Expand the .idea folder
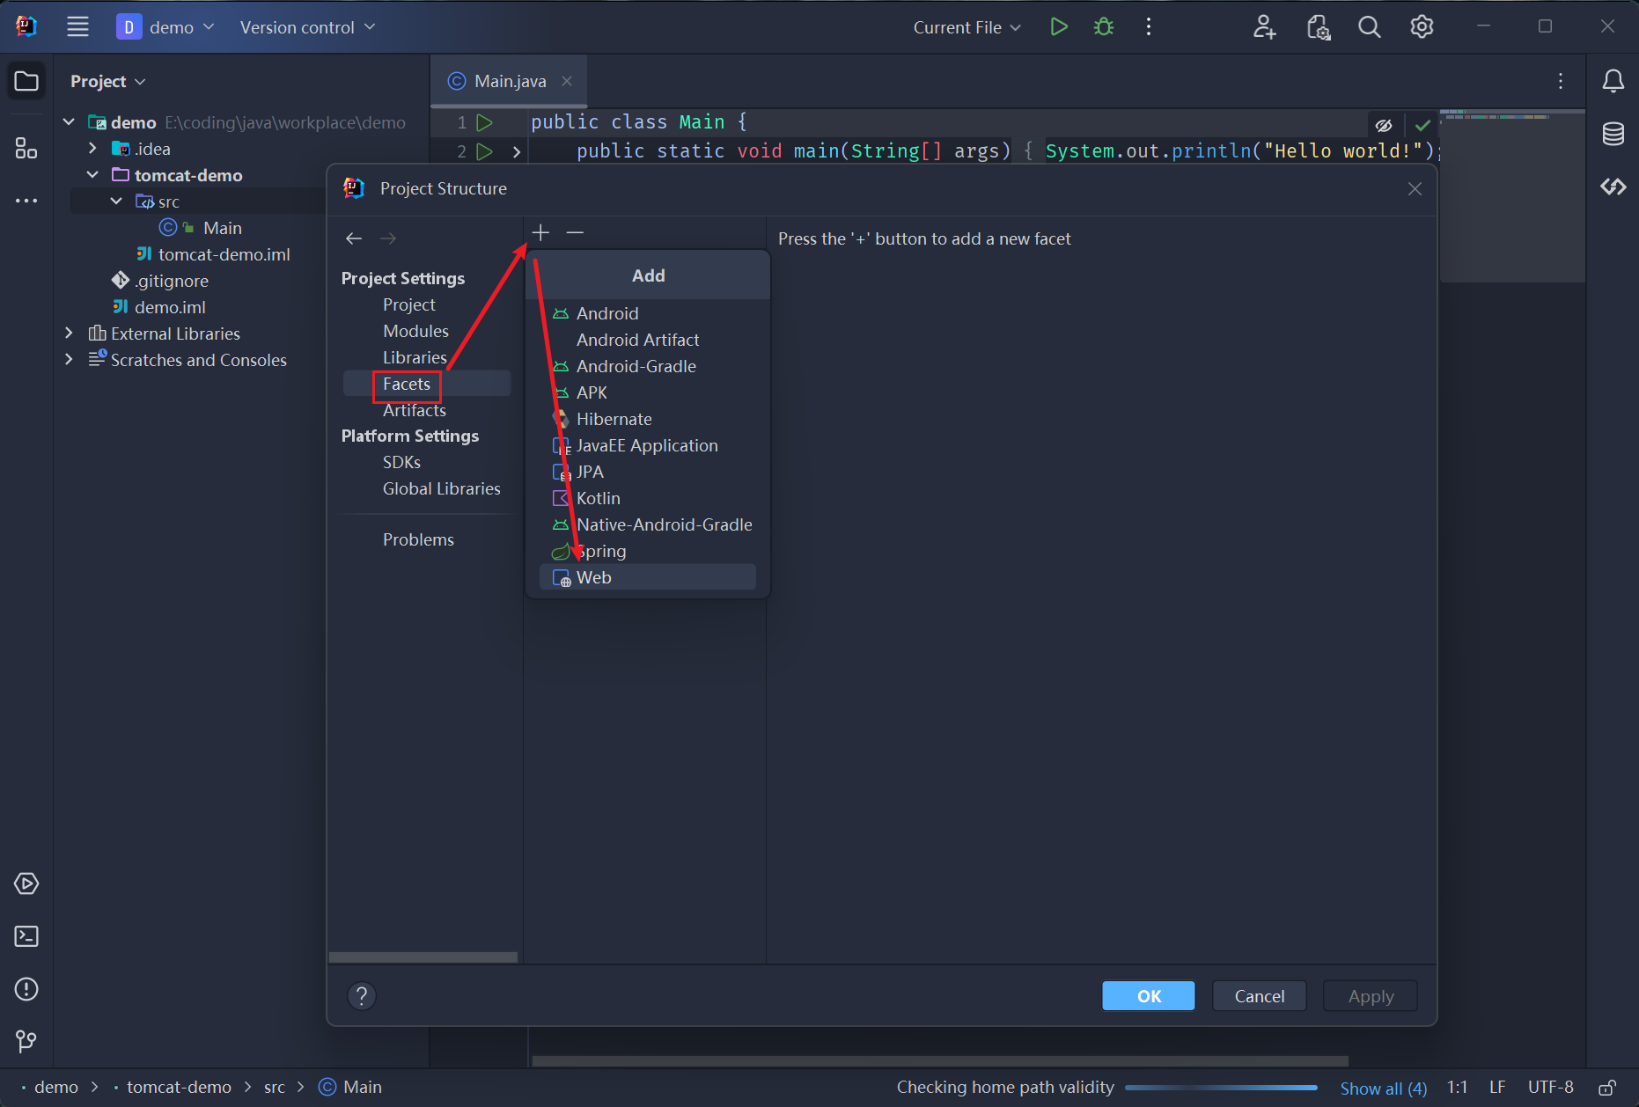 coord(92,149)
